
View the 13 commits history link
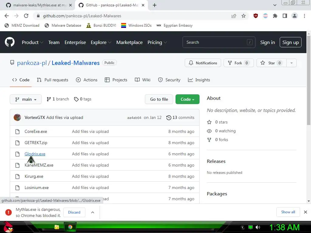point(180,118)
